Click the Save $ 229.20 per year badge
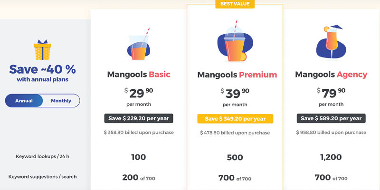This screenshot has width=380, height=190. pyautogui.click(x=139, y=118)
